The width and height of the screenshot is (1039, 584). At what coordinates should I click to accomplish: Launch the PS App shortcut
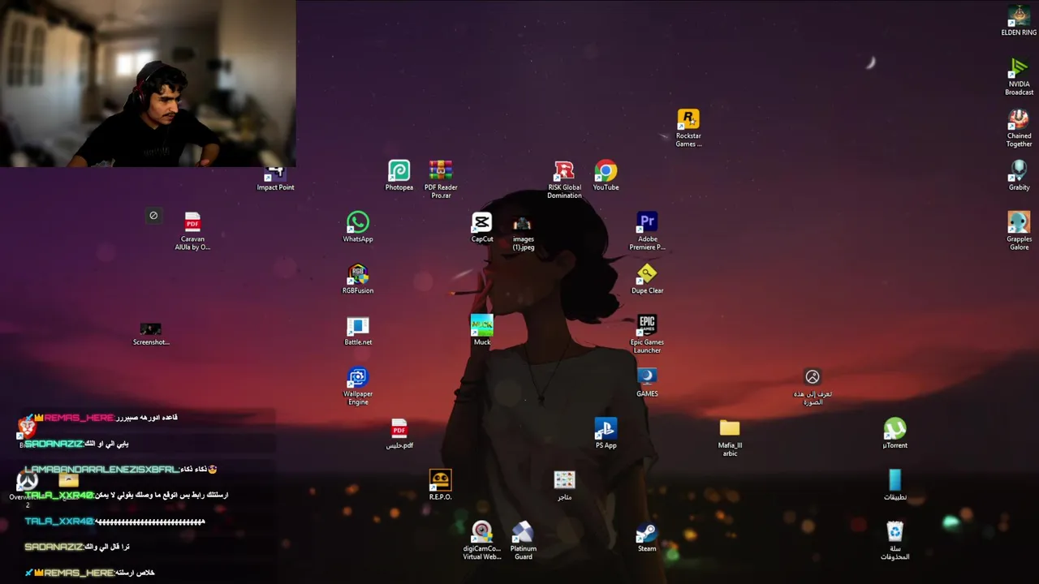[x=606, y=433]
